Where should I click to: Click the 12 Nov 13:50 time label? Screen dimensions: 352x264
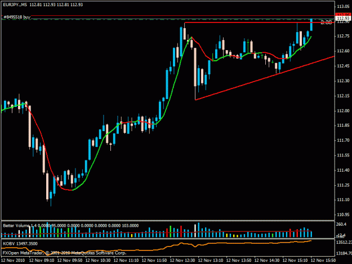point(239,261)
